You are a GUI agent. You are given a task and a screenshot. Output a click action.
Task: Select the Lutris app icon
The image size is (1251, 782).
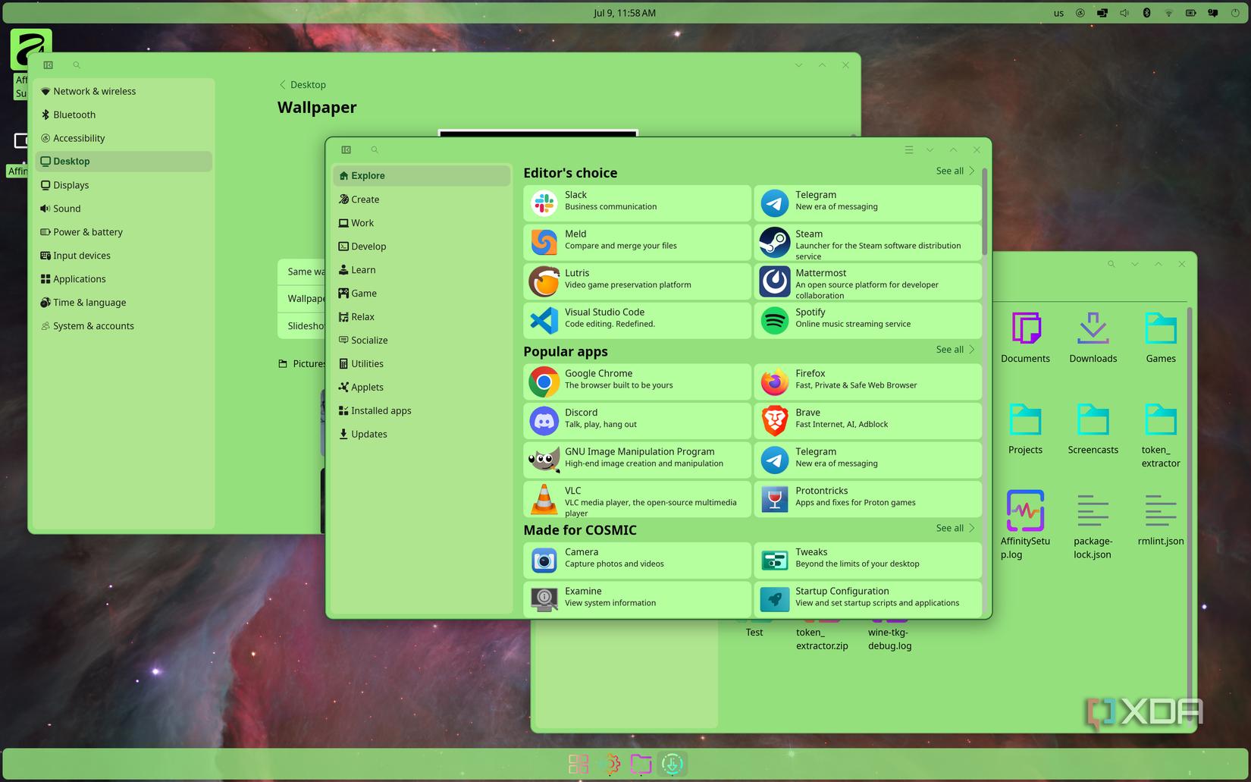[x=544, y=281]
